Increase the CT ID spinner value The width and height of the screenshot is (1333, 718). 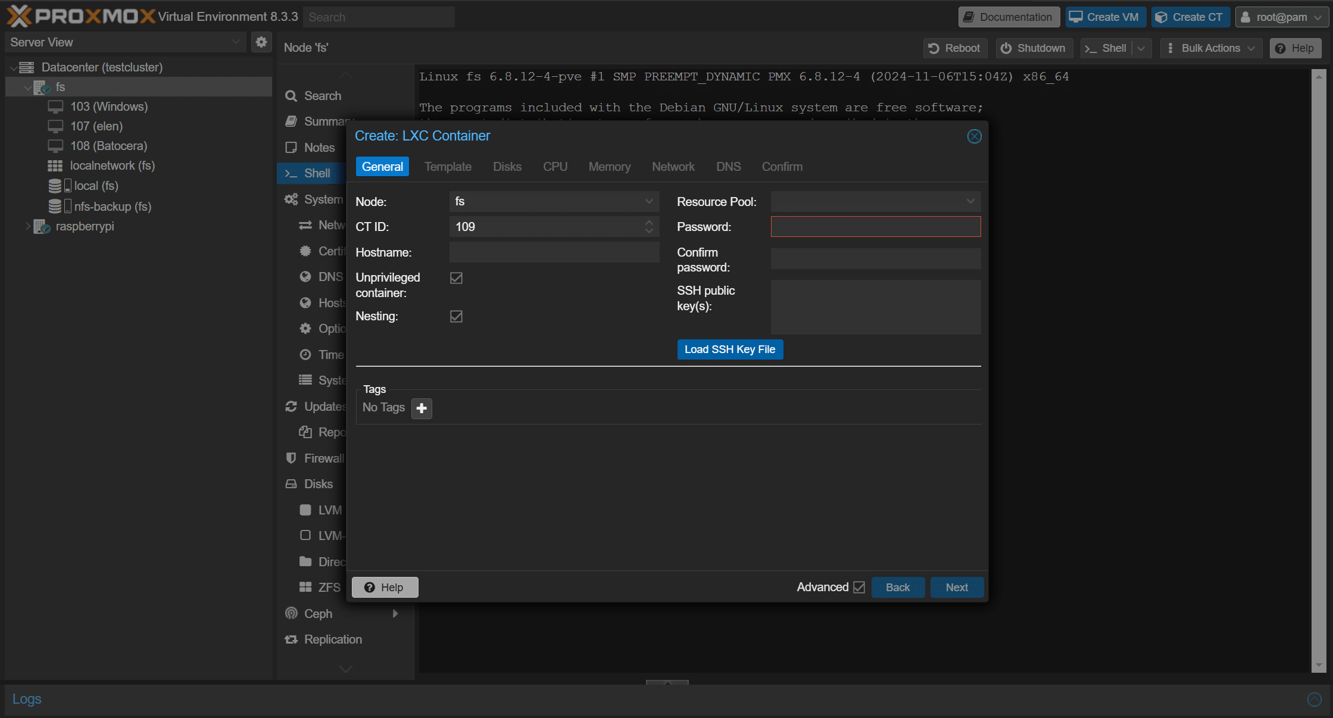(x=649, y=223)
